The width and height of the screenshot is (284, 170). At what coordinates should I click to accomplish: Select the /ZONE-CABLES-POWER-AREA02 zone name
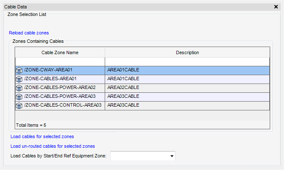point(60,87)
